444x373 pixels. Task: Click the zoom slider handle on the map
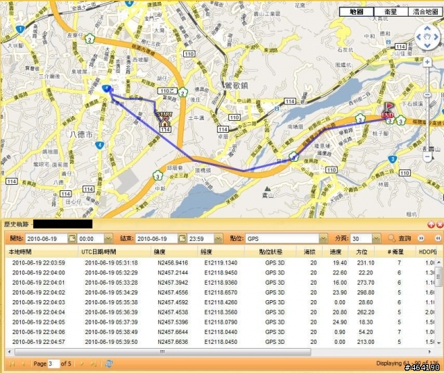427,94
